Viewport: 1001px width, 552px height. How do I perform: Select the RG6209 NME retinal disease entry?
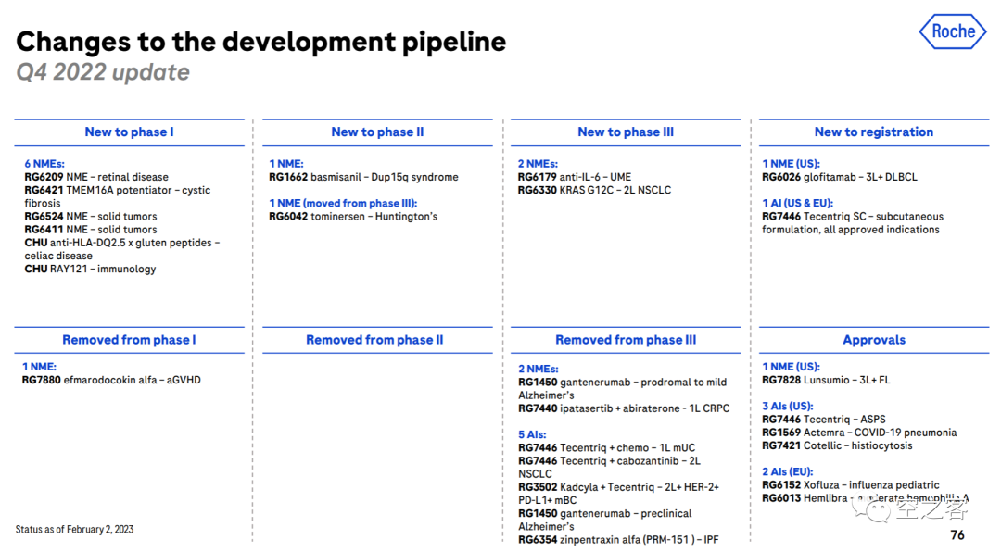(x=96, y=177)
